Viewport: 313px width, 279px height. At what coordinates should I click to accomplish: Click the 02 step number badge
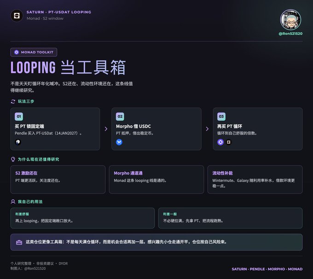click(x=120, y=116)
